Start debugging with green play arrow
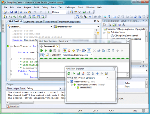The image size is (150, 114). coord(48,12)
